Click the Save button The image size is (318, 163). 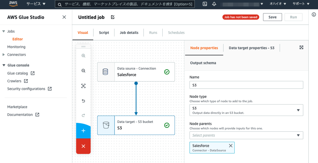coord(272,17)
